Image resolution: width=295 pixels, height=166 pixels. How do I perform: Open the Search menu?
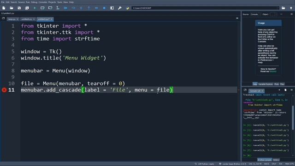(x=13, y=2)
